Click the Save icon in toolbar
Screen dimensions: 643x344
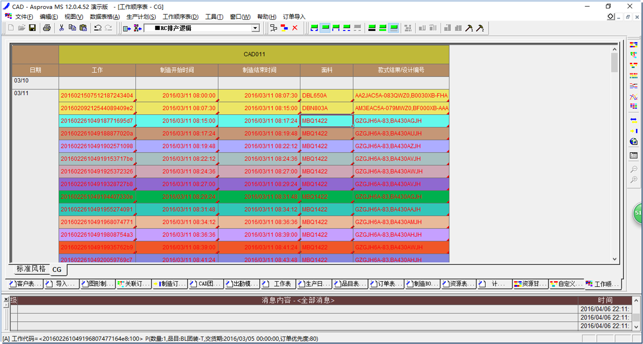click(x=32, y=28)
